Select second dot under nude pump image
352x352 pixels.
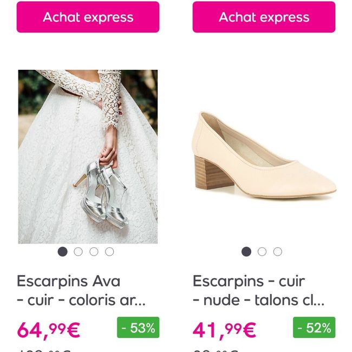pos(262,251)
